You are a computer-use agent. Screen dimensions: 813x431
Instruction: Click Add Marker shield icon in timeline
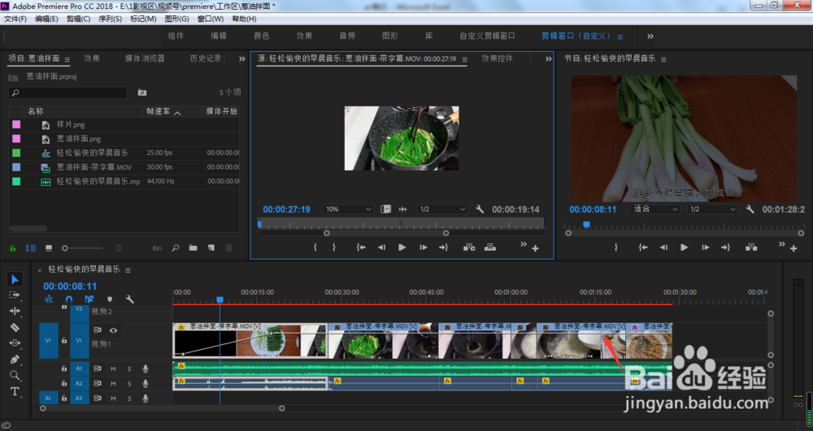[110, 299]
